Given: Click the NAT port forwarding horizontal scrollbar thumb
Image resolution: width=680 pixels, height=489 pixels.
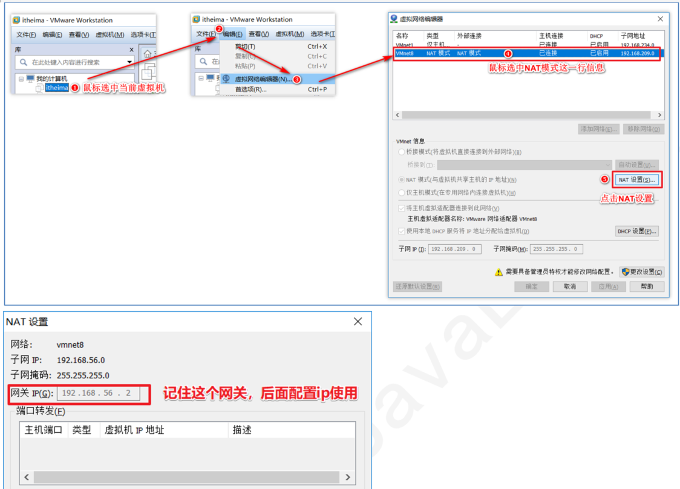Looking at the screenshot, I should coord(186,477).
